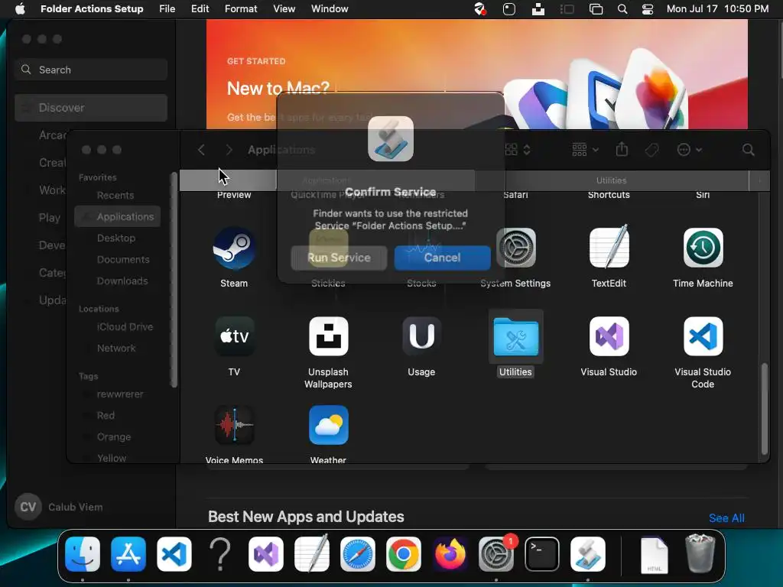The image size is (783, 587).
Task: Open Calub Viem account in App Store
Action: tap(59, 508)
